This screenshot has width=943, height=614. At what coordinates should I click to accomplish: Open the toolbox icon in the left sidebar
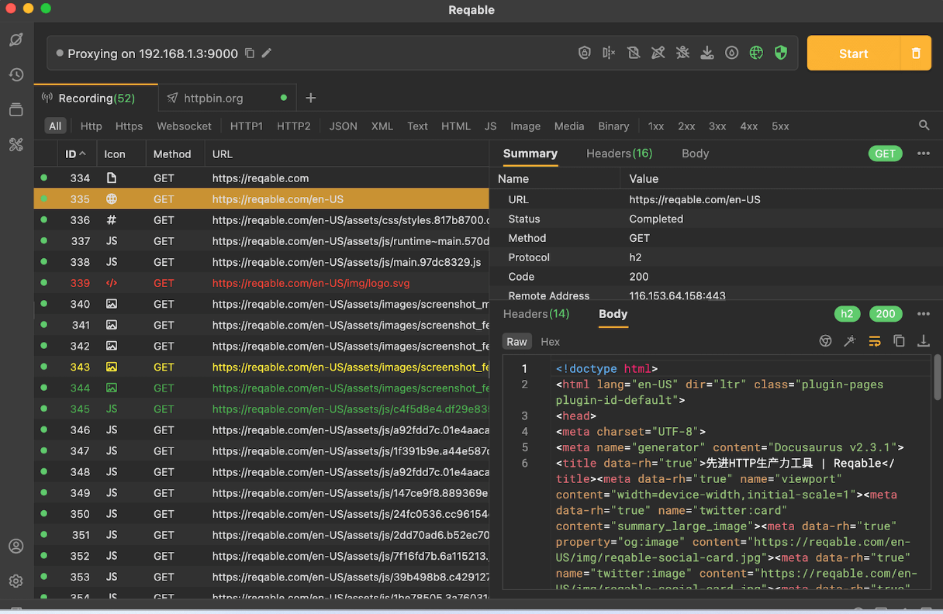pyautogui.click(x=16, y=144)
